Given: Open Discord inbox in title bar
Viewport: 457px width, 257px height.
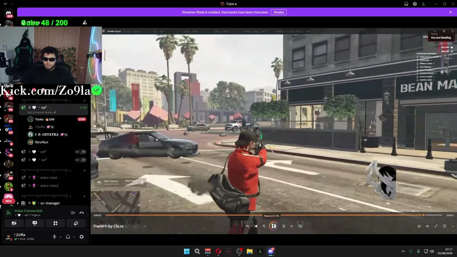Looking at the screenshot, I should [406, 4].
